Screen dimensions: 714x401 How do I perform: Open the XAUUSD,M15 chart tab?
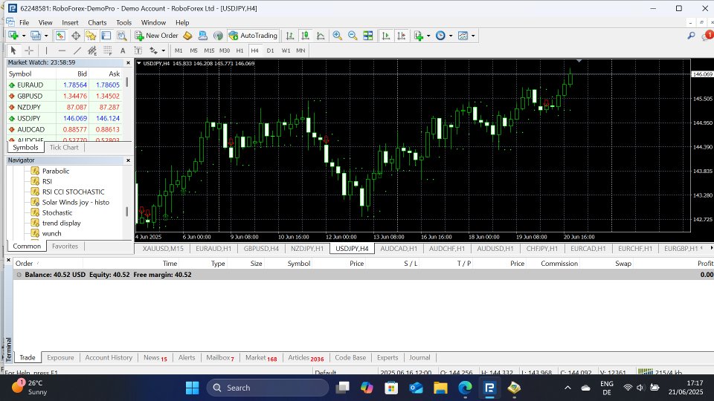163,249
